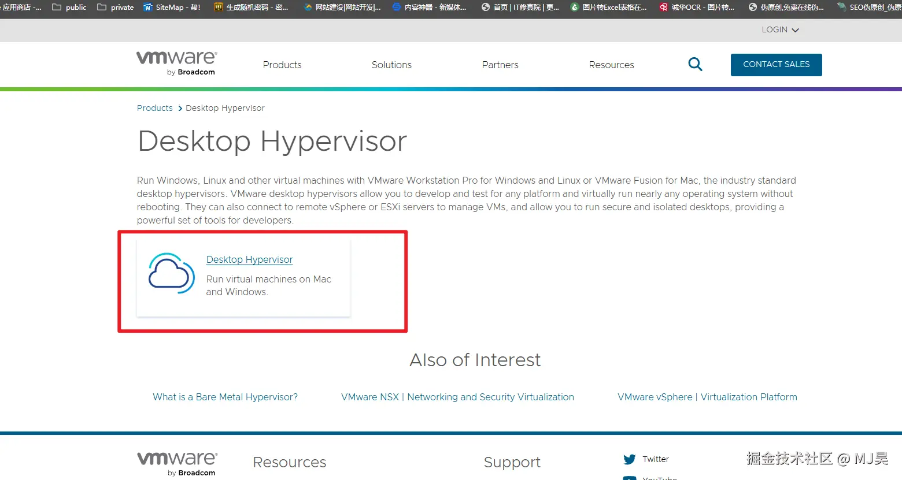Open the 生成随机密码 bookmark
This screenshot has height=480, width=902.
pos(251,7)
